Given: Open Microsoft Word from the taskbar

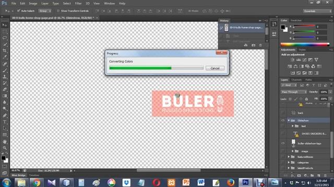Looking at the screenshot, I should click(x=200, y=182).
